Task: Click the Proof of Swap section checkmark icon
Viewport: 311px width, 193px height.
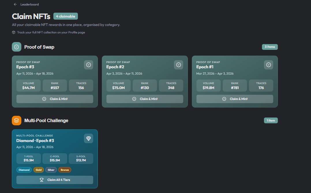Action: (16, 47)
